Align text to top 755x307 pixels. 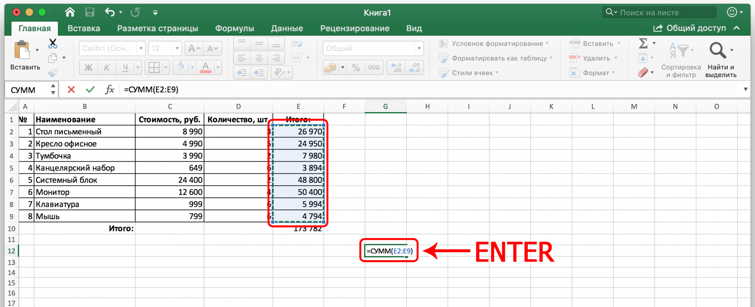[242, 43]
